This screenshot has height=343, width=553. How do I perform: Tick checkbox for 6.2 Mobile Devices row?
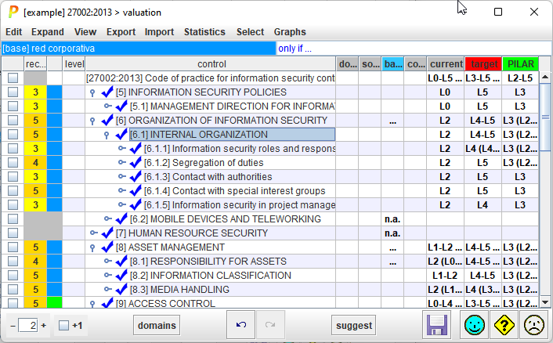click(x=13, y=219)
